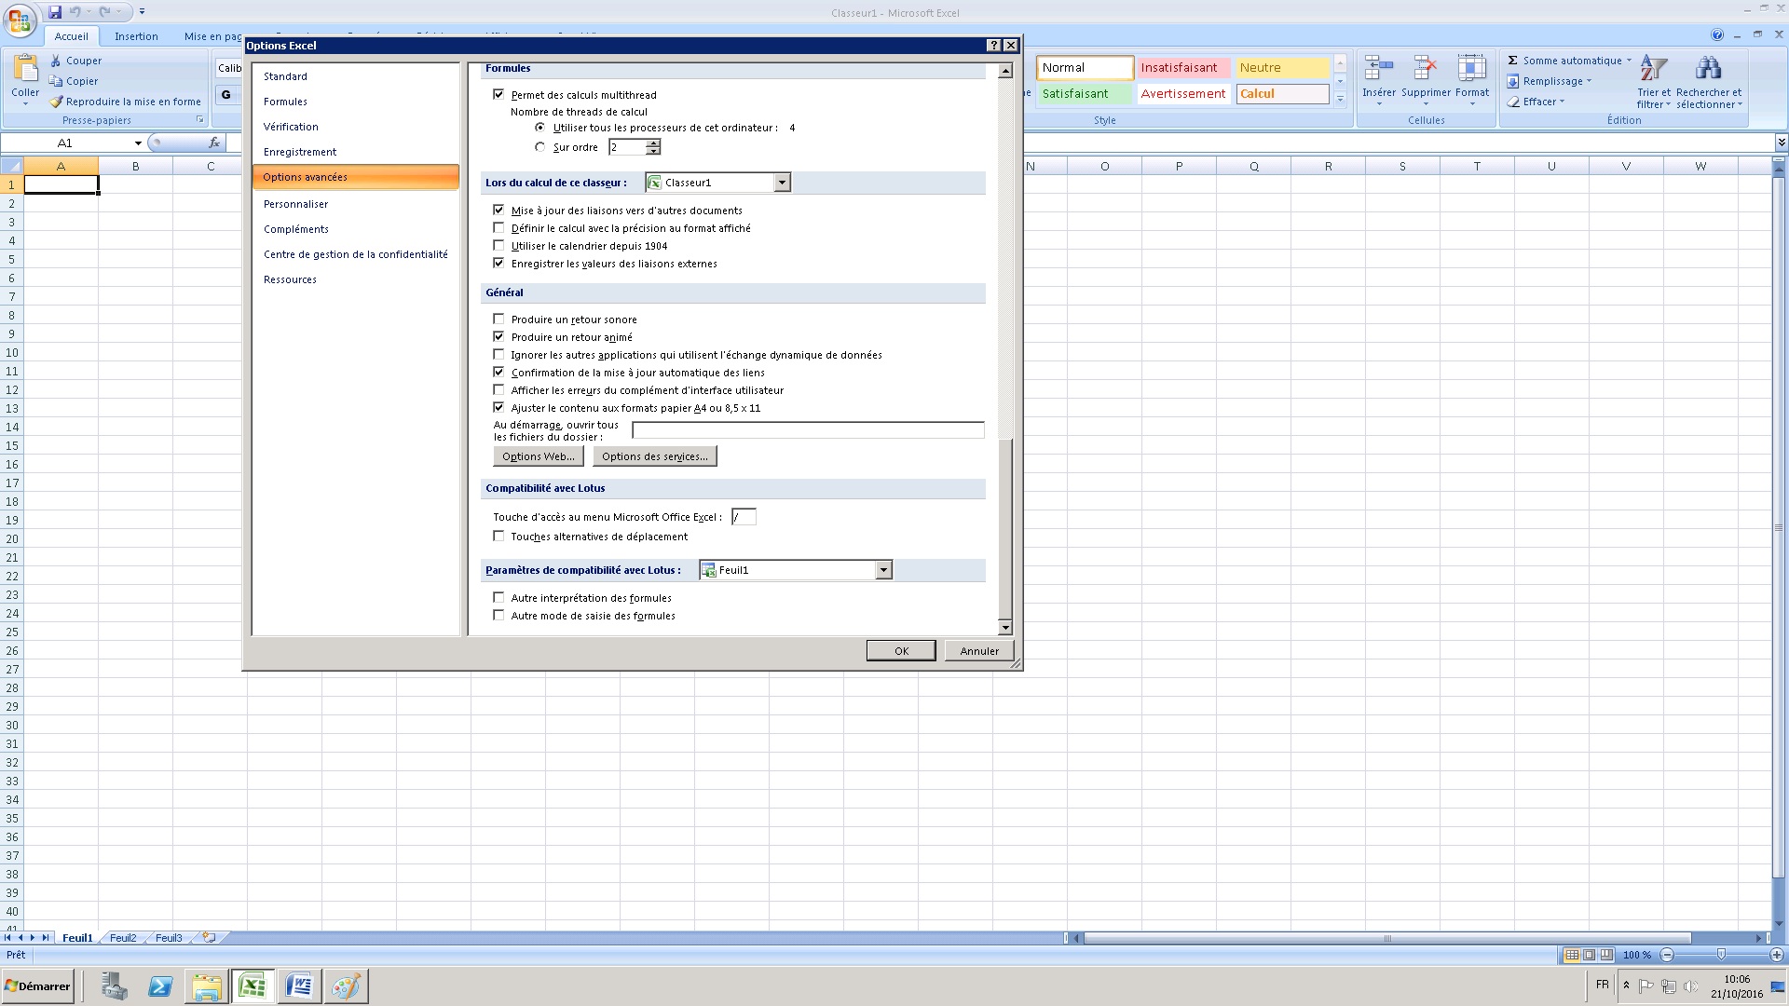This screenshot has height=1006, width=1789.
Task: Select Centre de gestion de la confidentialité
Action: click(355, 254)
